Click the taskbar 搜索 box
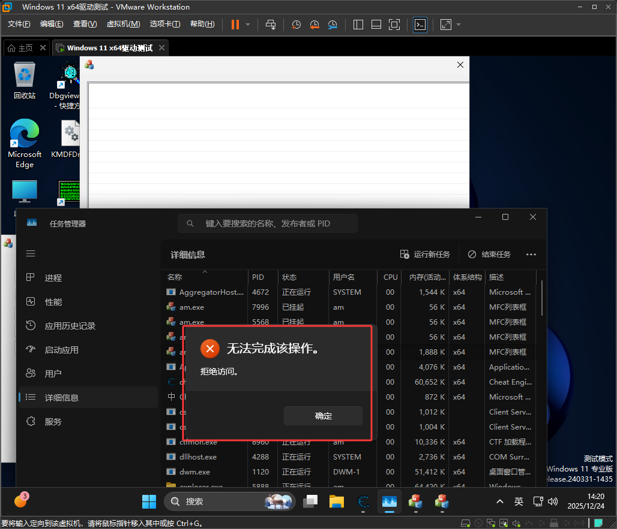This screenshot has height=529, width=617. tap(230, 501)
